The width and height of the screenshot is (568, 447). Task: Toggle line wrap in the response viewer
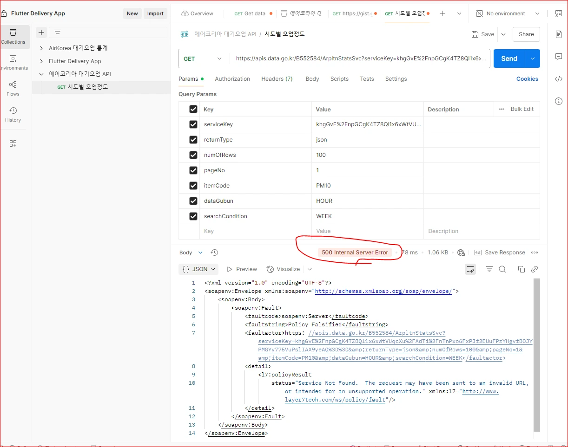(x=470, y=269)
